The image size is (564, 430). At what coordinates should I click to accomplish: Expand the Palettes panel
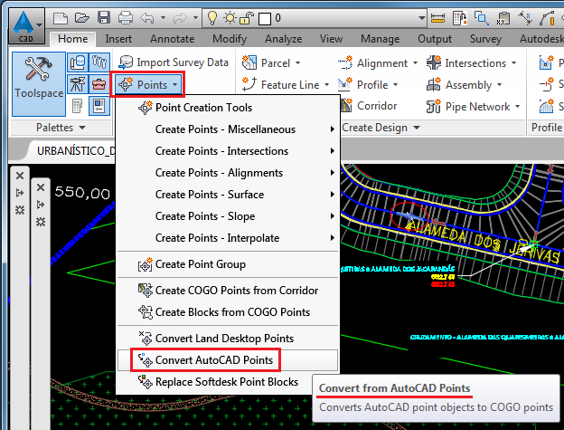point(61,128)
